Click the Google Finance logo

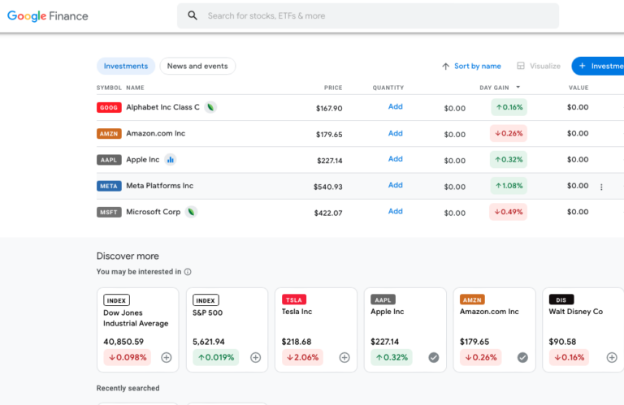[48, 16]
